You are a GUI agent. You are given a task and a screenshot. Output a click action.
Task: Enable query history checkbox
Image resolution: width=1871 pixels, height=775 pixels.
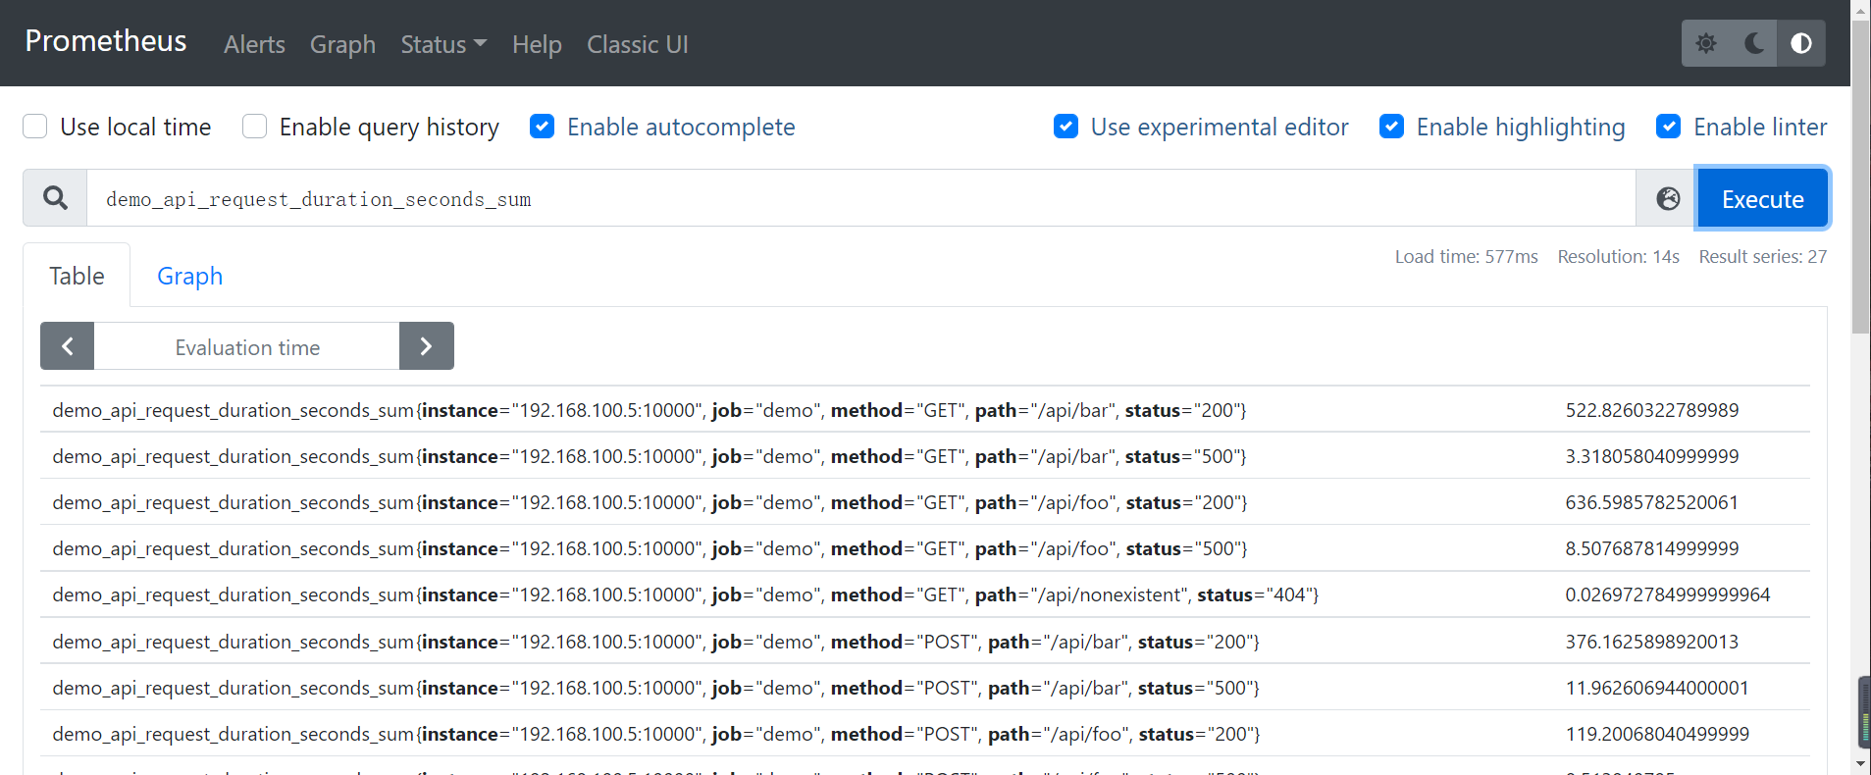click(255, 127)
